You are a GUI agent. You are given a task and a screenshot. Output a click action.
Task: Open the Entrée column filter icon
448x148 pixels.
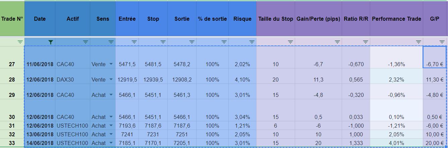134,42
